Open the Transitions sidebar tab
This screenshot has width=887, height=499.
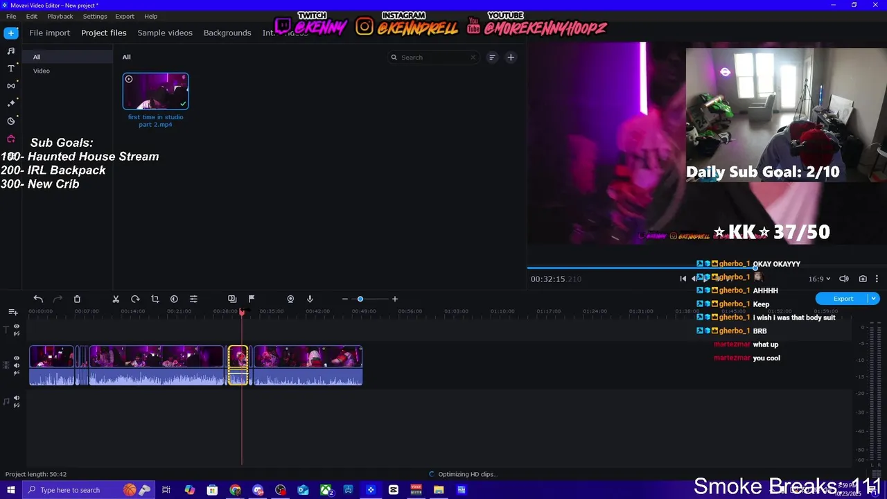tap(11, 85)
